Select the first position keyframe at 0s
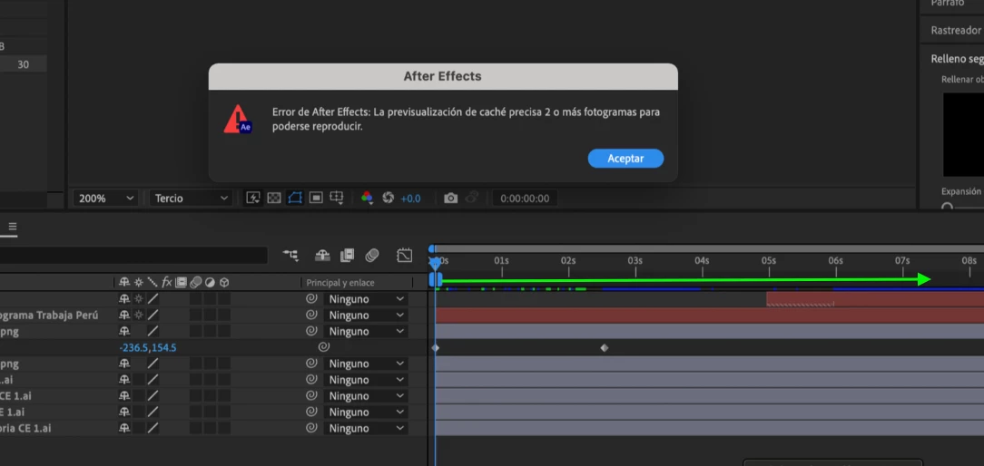This screenshot has width=984, height=466. tap(436, 347)
